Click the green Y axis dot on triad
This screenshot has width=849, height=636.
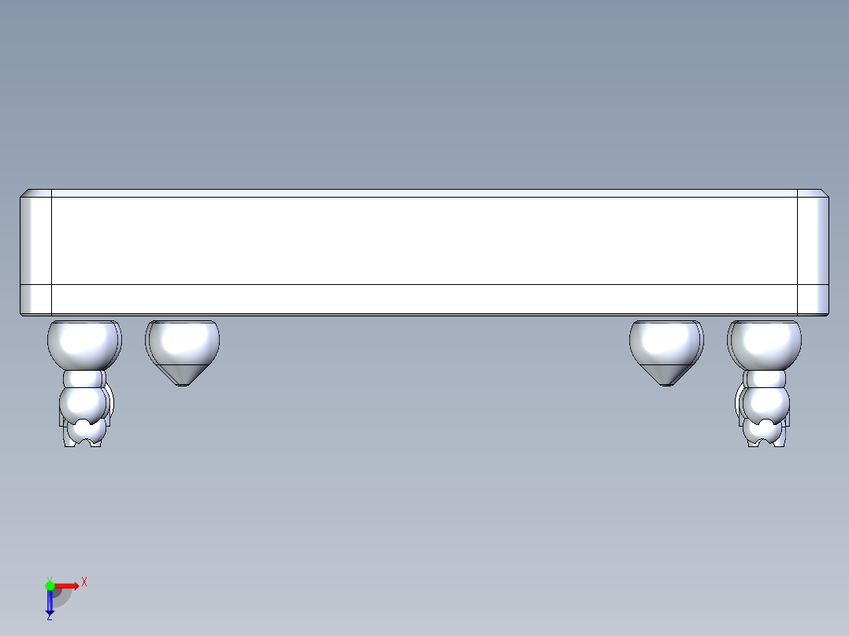50,586
